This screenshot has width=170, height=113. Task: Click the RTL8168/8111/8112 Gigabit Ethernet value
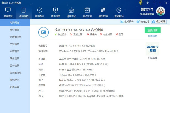click(x=91, y=96)
